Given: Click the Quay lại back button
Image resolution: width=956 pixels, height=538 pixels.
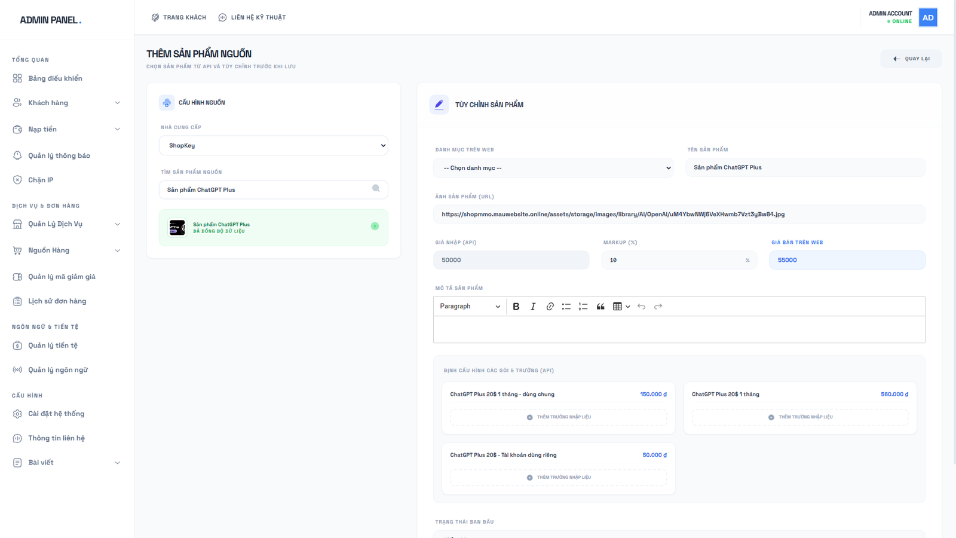Looking at the screenshot, I should (x=911, y=59).
